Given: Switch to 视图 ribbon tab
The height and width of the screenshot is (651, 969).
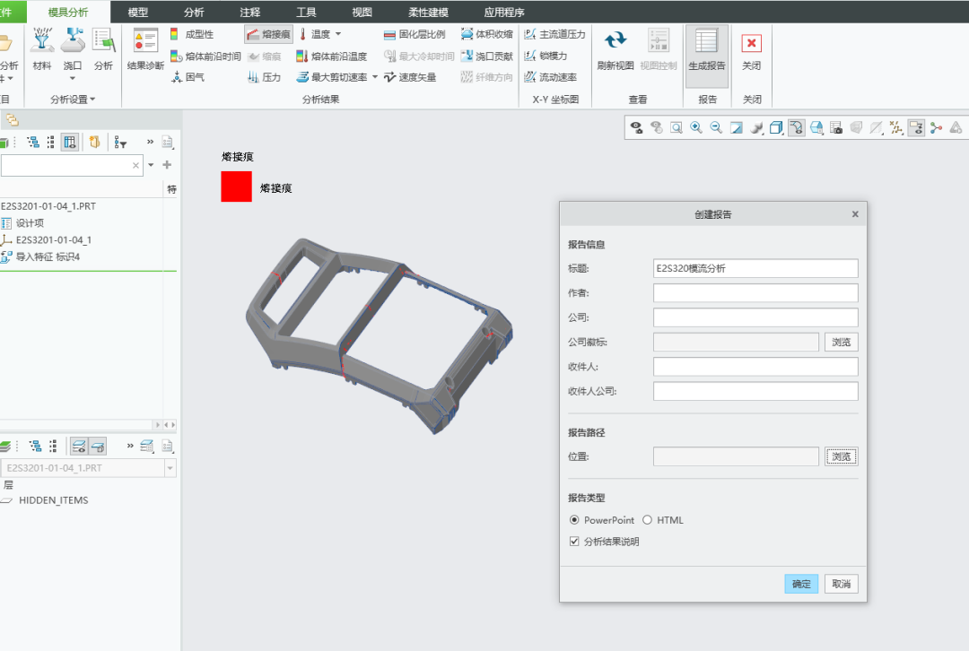Looking at the screenshot, I should (362, 13).
